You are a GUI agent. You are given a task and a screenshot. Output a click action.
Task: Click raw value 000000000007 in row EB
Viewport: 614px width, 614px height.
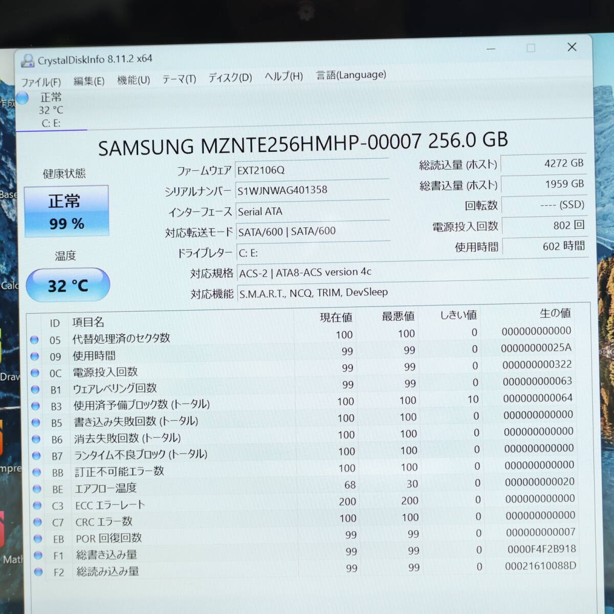coord(541,532)
